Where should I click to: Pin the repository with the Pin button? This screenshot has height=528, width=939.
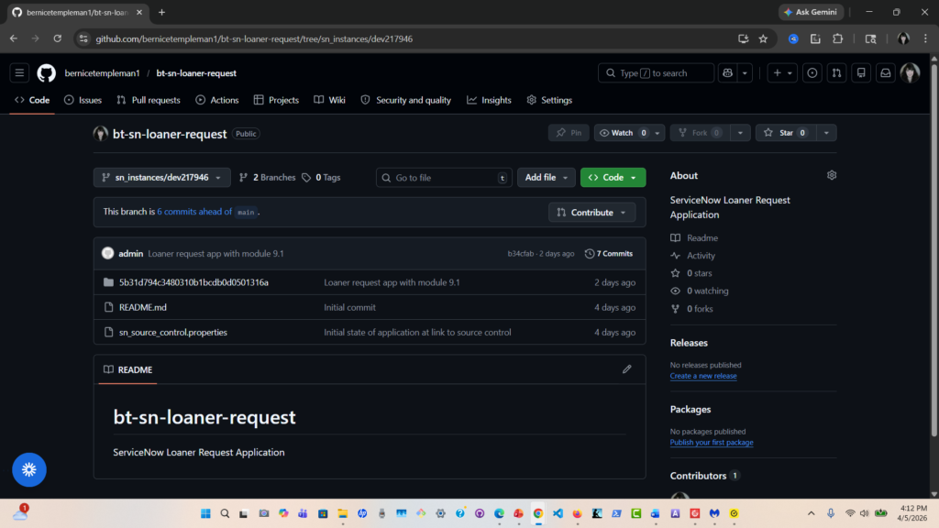(x=569, y=133)
